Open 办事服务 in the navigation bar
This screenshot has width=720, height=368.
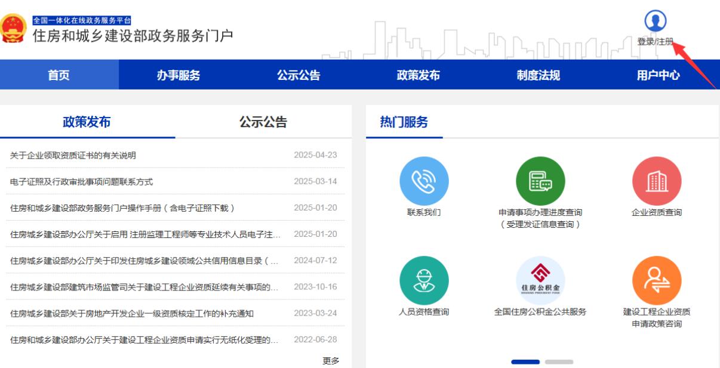pyautogui.click(x=179, y=75)
